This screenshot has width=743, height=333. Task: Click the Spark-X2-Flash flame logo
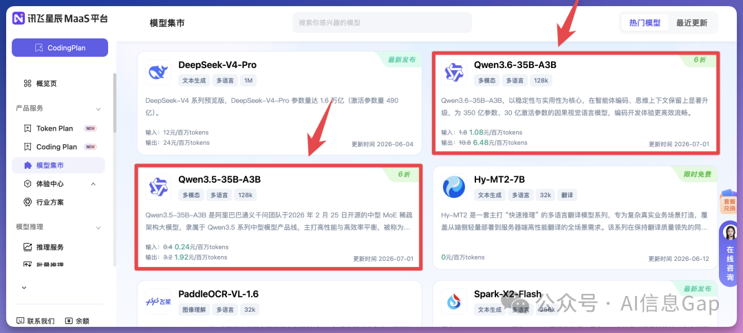coord(453,301)
